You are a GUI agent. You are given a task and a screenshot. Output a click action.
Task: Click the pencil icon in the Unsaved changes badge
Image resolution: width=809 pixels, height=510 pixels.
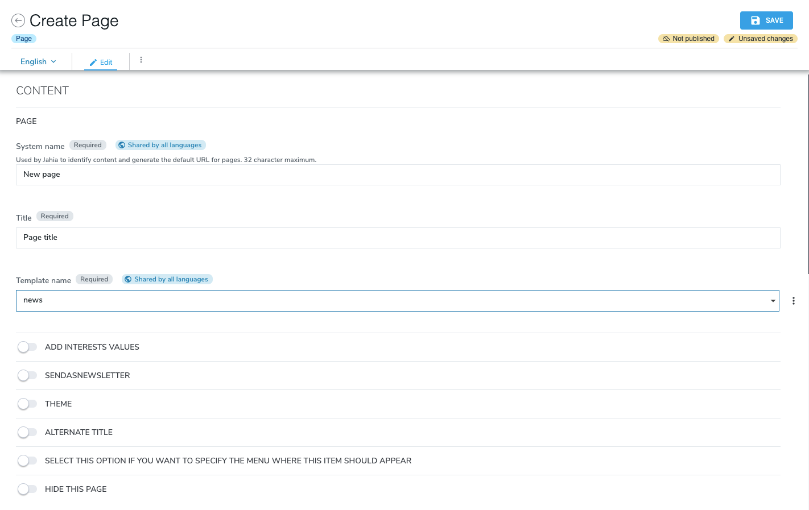coord(732,39)
